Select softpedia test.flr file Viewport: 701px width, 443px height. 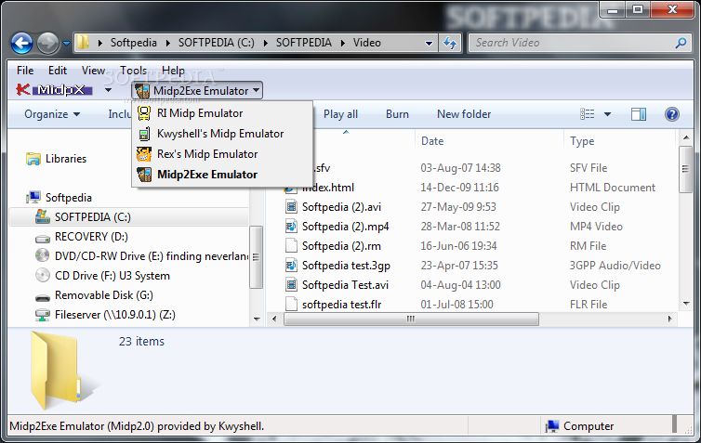click(341, 305)
